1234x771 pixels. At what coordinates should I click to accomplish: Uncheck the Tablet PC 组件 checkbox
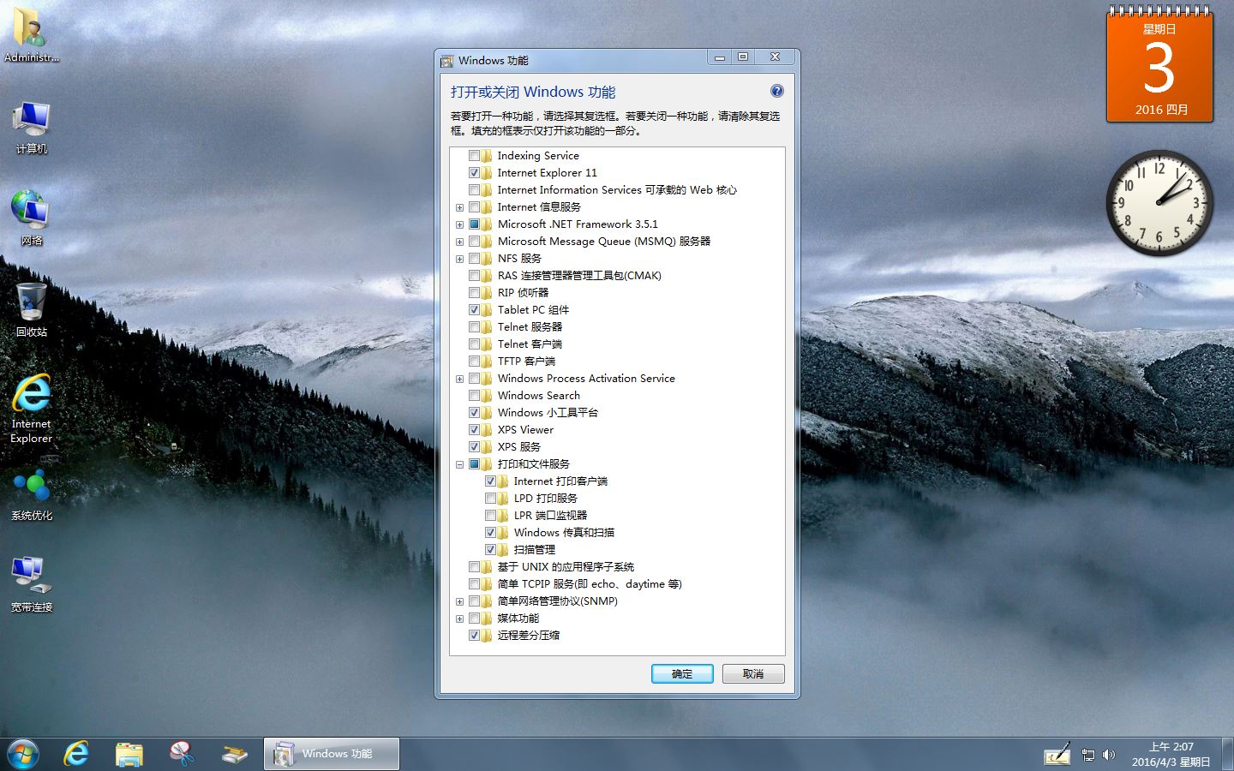coord(474,309)
